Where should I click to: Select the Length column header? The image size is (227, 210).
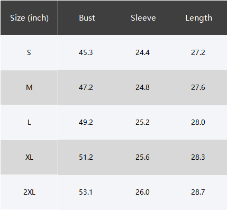click(198, 18)
